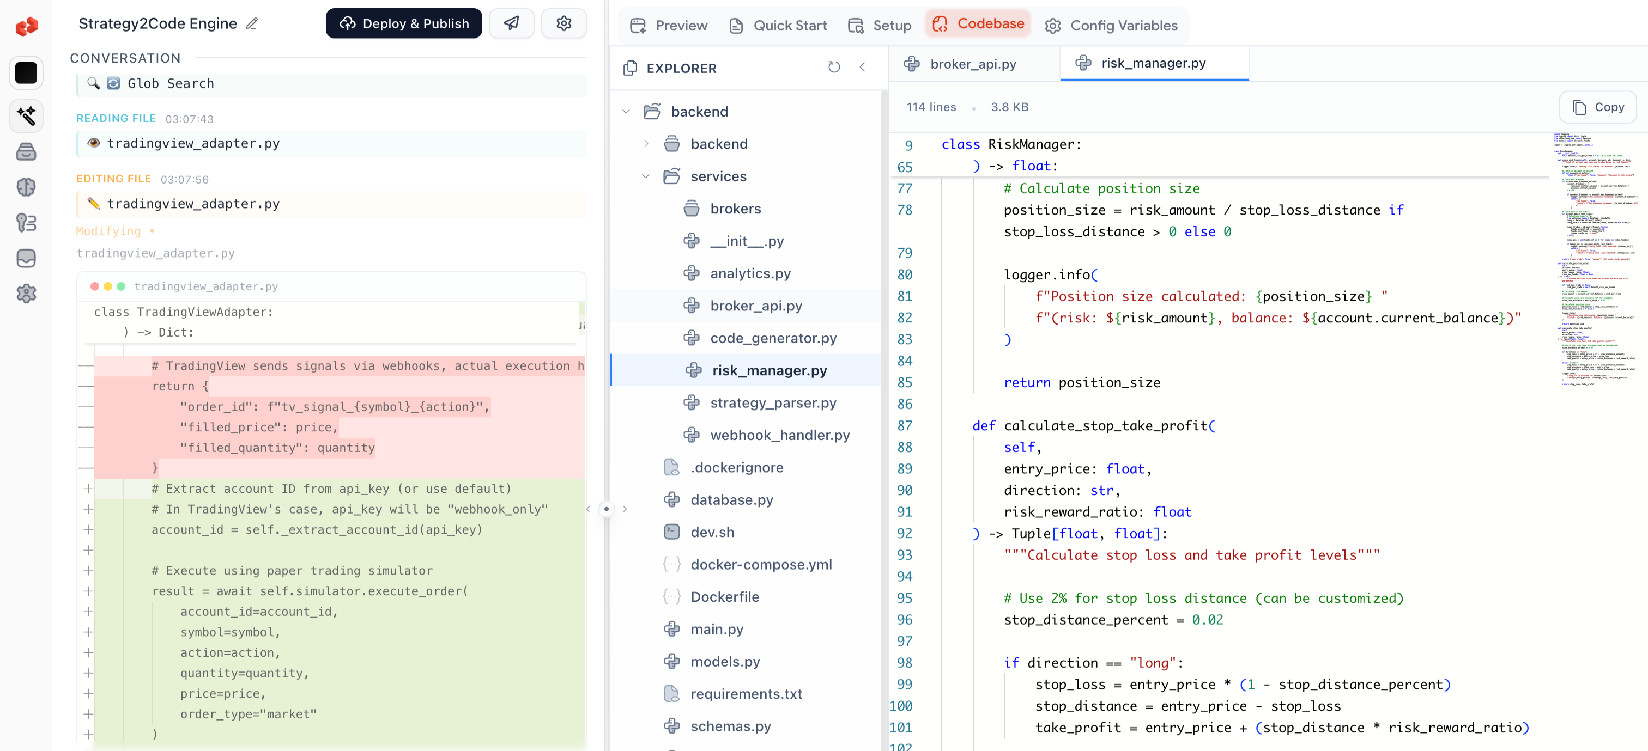The image size is (1648, 751).
Task: Expand the nested backend folder
Action: click(646, 144)
